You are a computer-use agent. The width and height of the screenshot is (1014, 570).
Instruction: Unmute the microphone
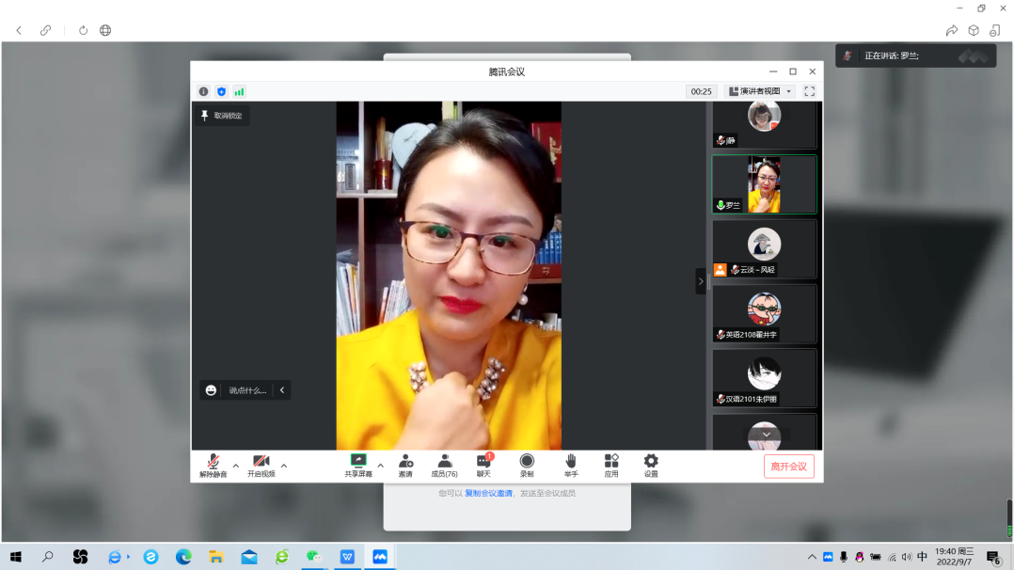click(213, 461)
